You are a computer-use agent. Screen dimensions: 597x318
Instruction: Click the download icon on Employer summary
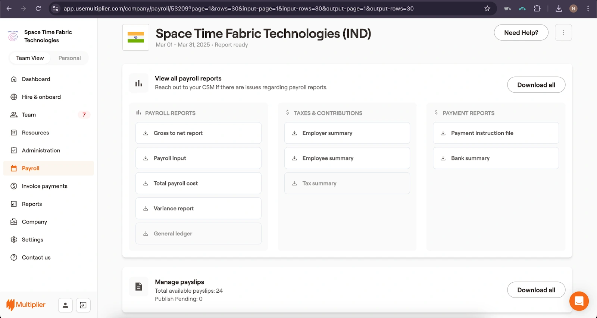pyautogui.click(x=294, y=133)
